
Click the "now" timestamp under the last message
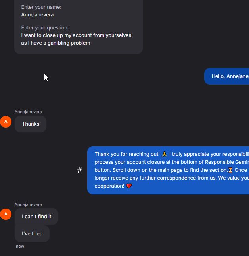point(20,246)
